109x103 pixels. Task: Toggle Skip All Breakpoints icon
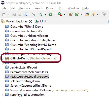[33, 14]
